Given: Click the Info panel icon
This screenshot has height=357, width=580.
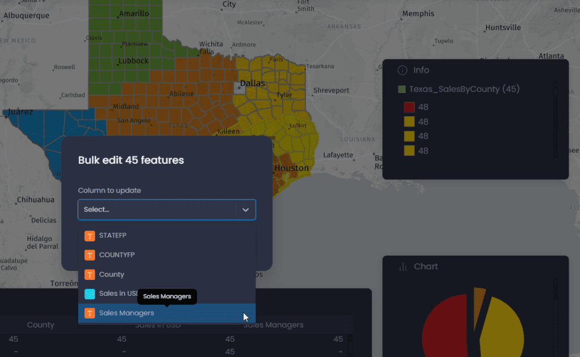Looking at the screenshot, I should 402,70.
